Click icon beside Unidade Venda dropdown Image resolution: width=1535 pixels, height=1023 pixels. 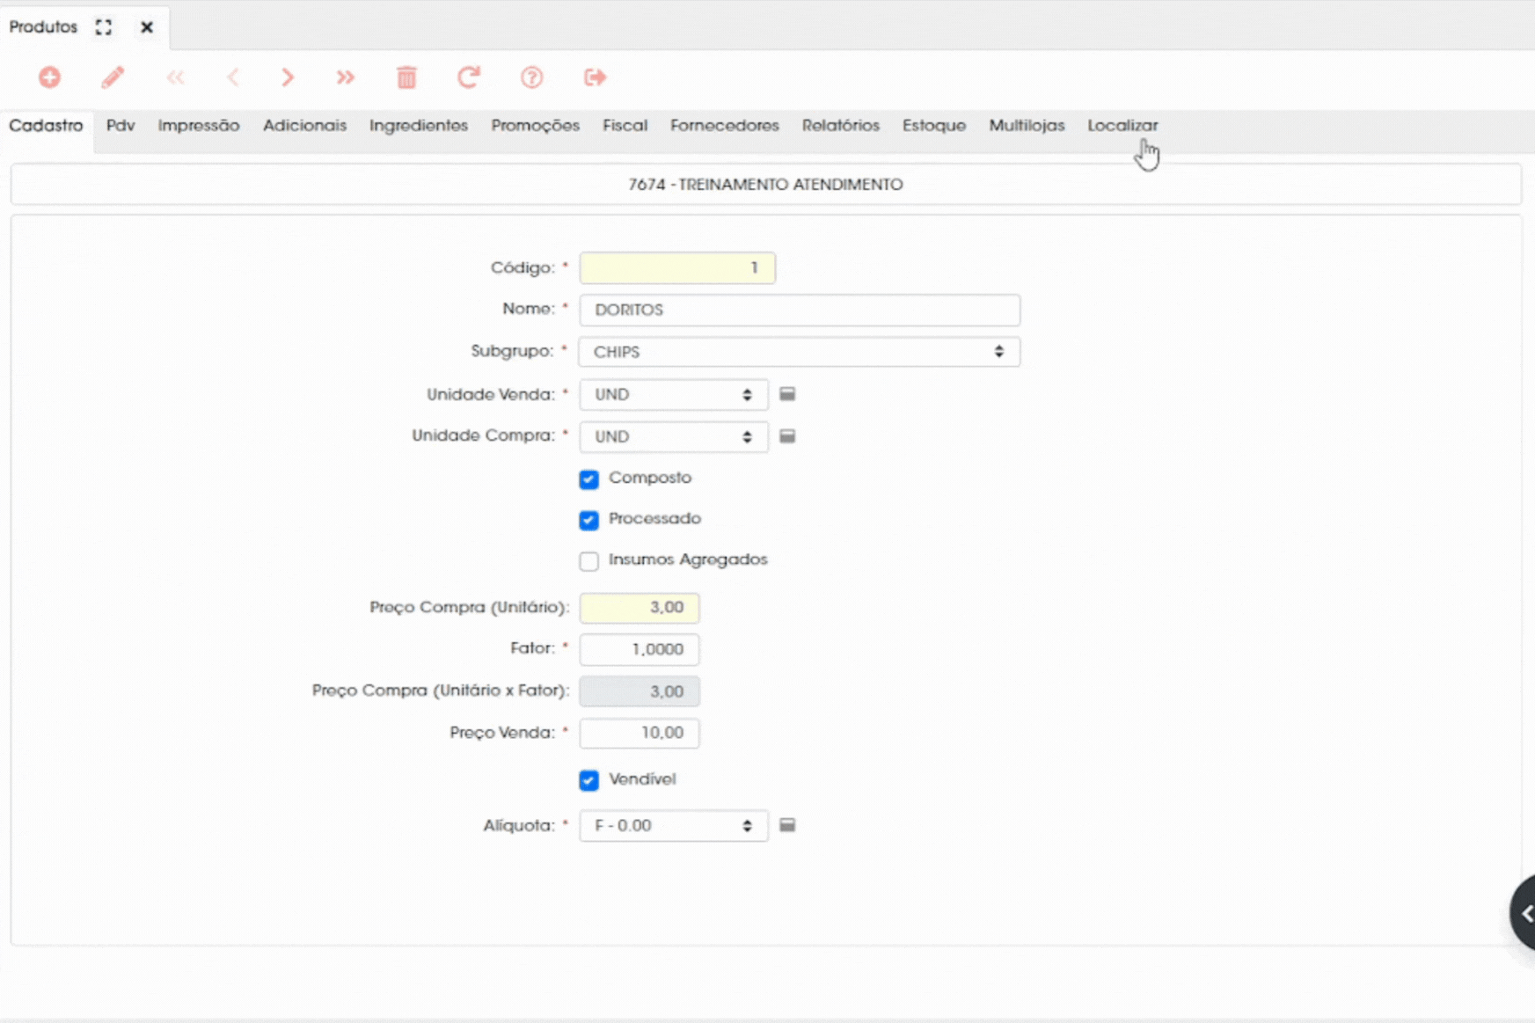tap(787, 394)
